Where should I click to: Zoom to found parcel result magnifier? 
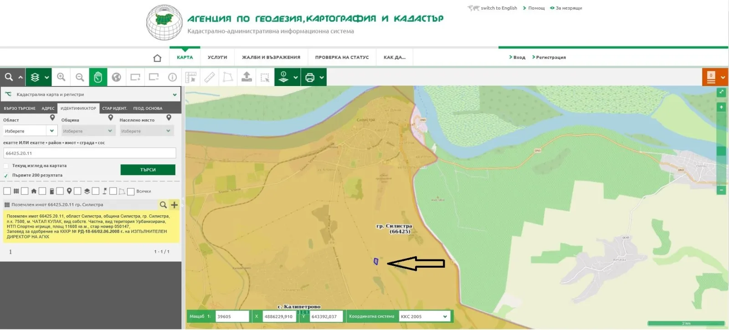[x=163, y=205]
